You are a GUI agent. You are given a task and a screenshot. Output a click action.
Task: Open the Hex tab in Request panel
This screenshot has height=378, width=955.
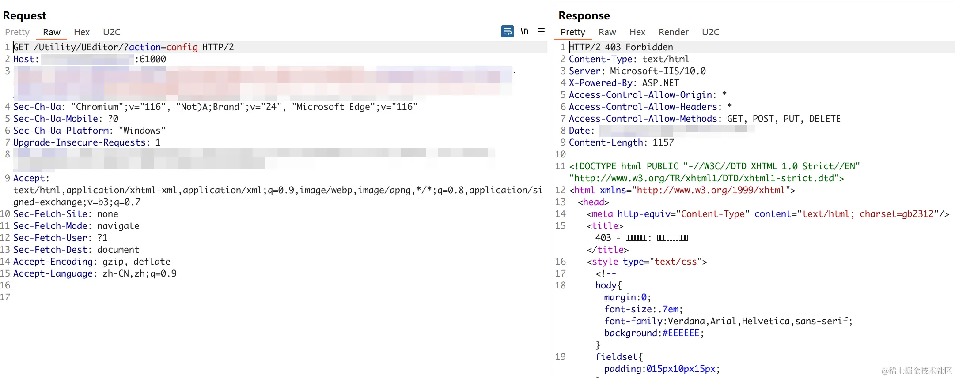click(x=82, y=32)
